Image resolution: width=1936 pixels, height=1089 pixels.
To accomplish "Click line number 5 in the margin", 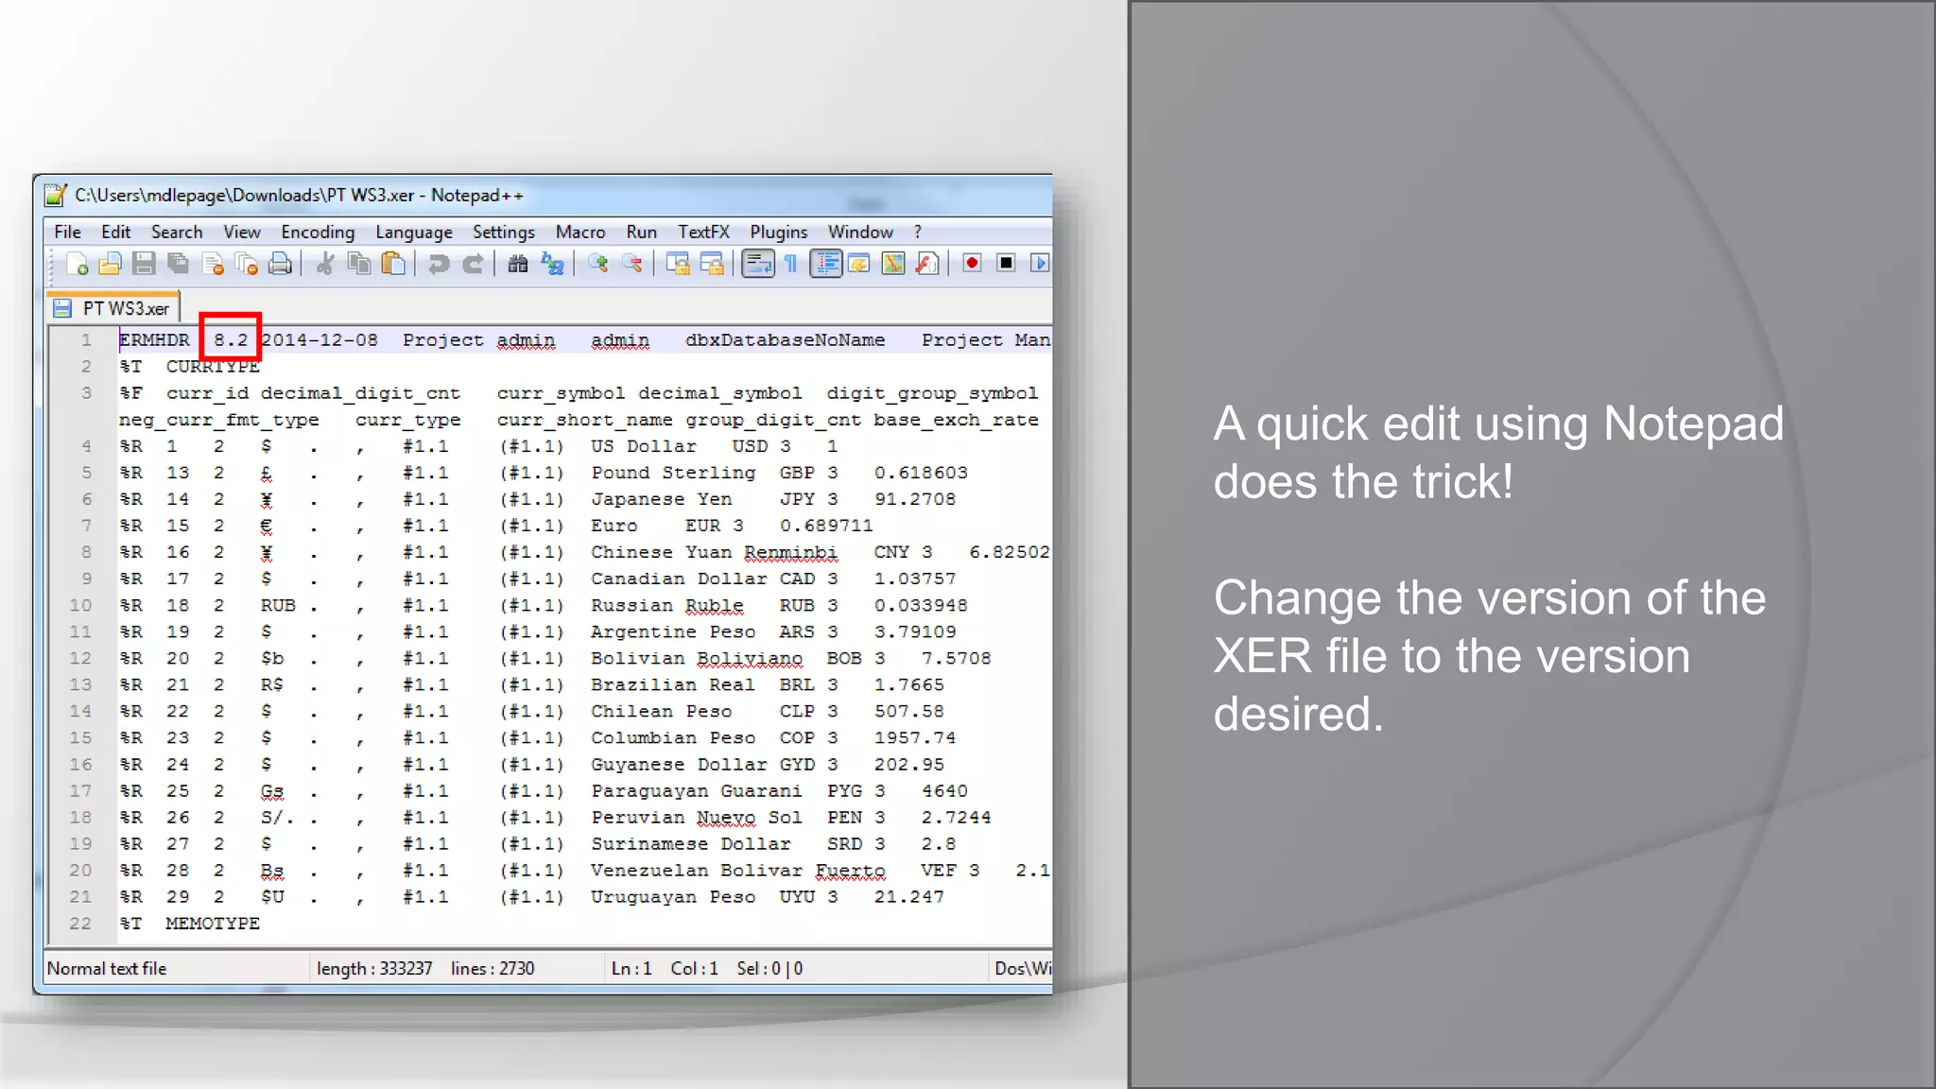I will pyautogui.click(x=86, y=473).
